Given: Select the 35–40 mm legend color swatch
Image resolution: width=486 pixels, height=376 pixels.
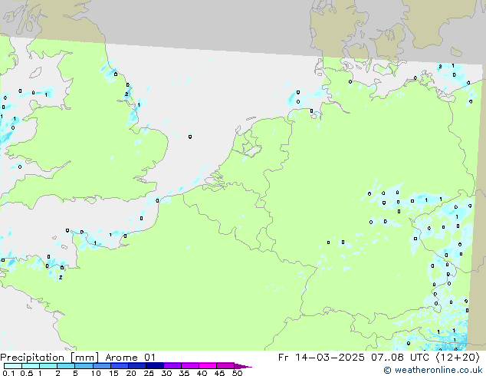Looking at the screenshot, I should (x=190, y=366).
